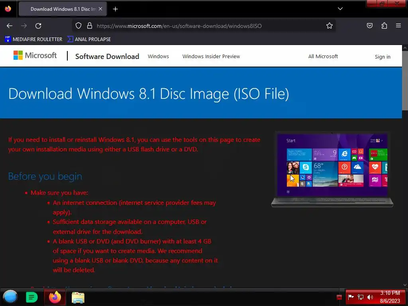Save page to Pocket
The width and height of the screenshot is (408, 306).
(369, 26)
